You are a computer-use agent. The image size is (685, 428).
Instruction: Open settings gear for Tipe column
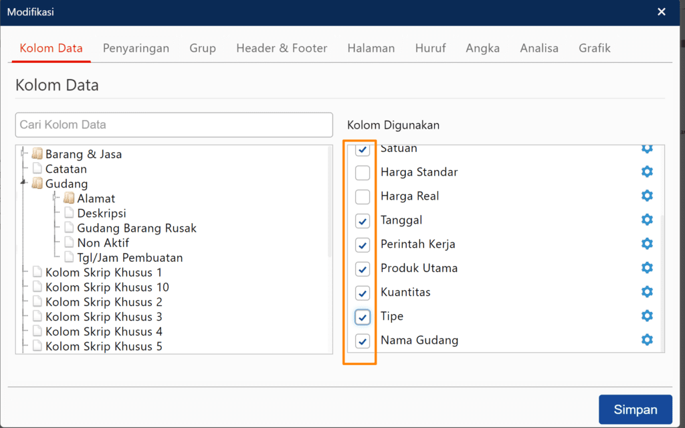click(x=647, y=315)
